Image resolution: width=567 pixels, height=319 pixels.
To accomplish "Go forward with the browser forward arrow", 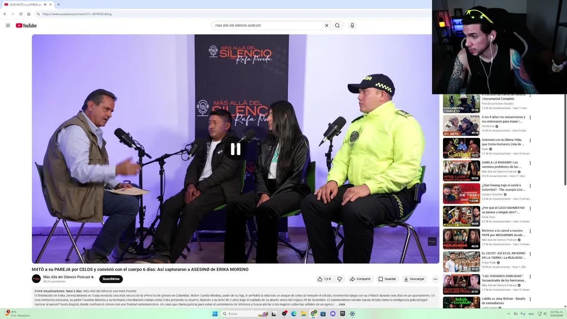I will point(12,14).
